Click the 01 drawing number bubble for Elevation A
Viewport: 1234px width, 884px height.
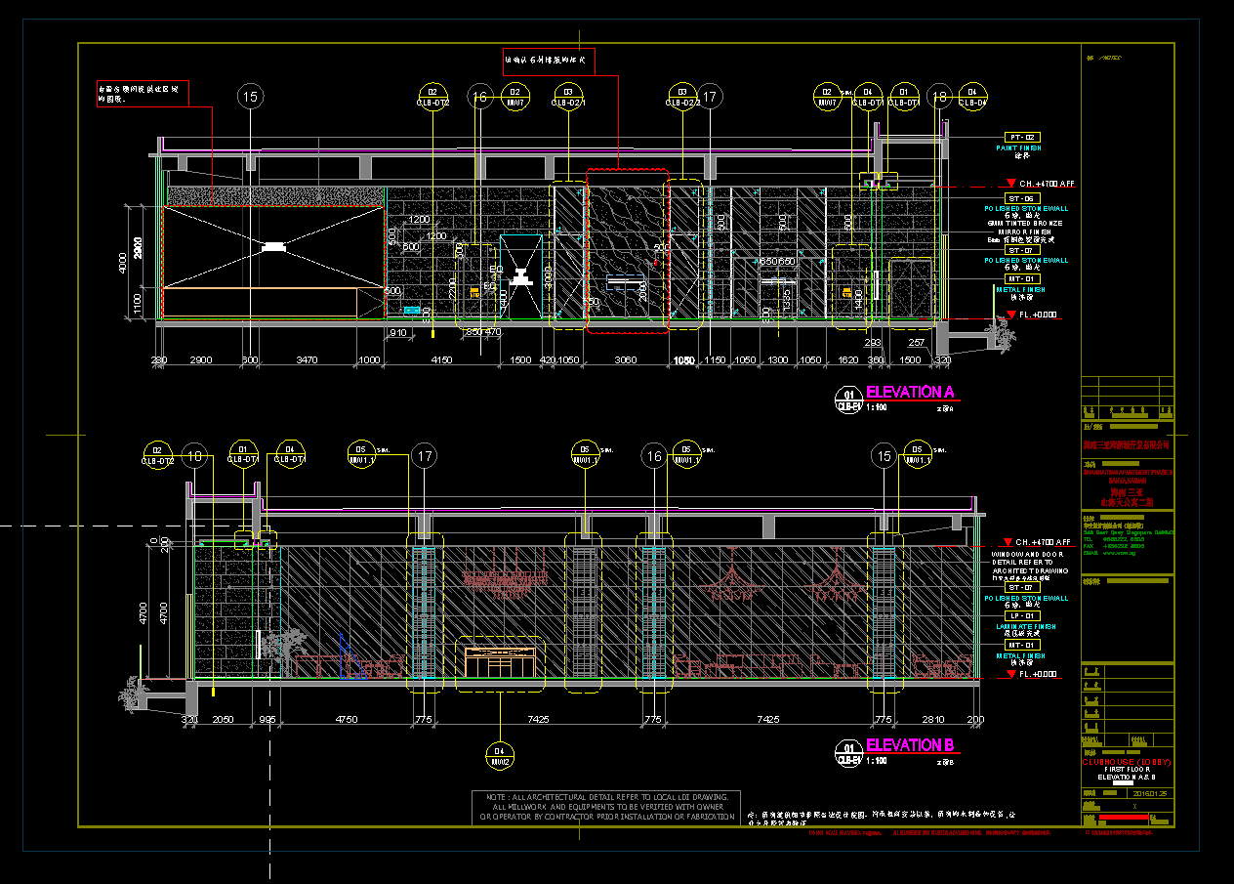[848, 400]
